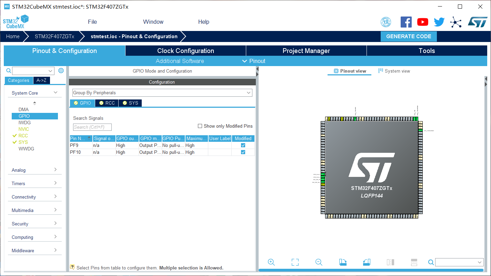This screenshot has height=276, width=491.
Task: Open the ST YouTube channel icon
Action: click(x=423, y=22)
